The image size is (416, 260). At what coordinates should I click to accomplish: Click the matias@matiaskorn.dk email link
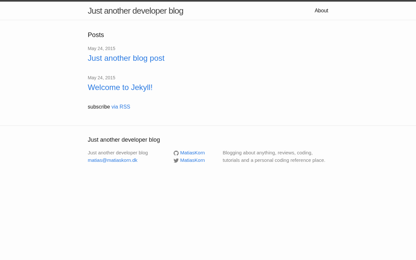112,160
